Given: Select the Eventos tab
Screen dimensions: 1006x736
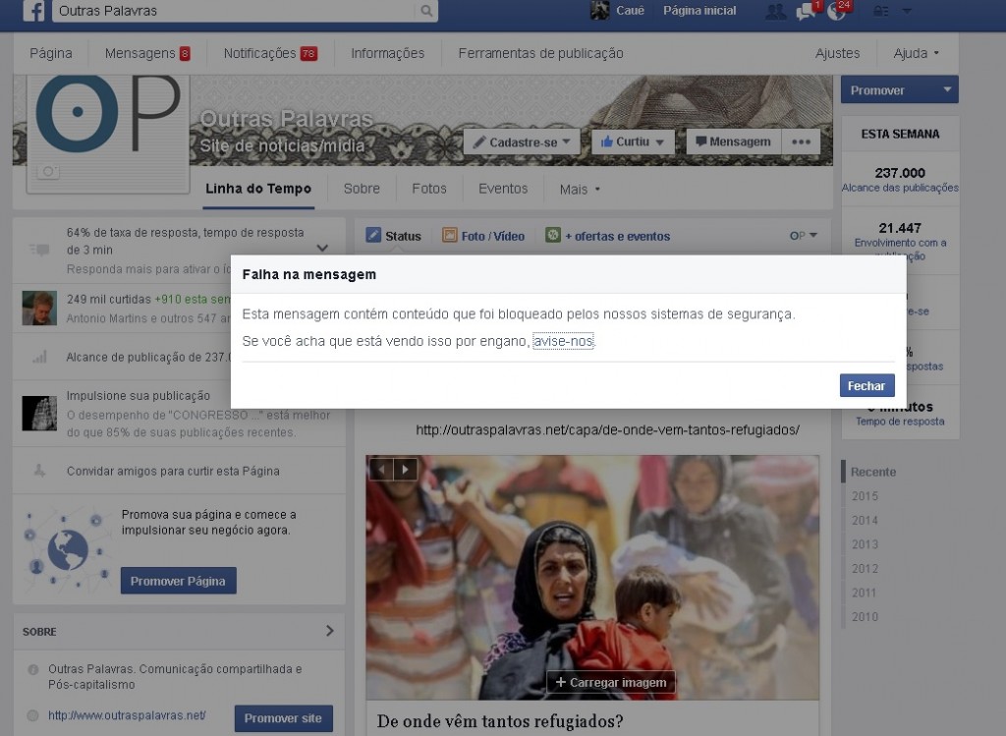Looking at the screenshot, I should coord(503,189).
